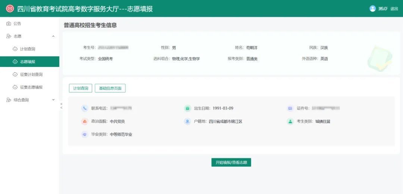Click the blurred 考生号 number
403x194 pixels.
click(113, 47)
